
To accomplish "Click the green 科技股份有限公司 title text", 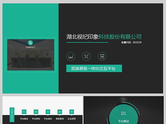I will click(120, 37).
